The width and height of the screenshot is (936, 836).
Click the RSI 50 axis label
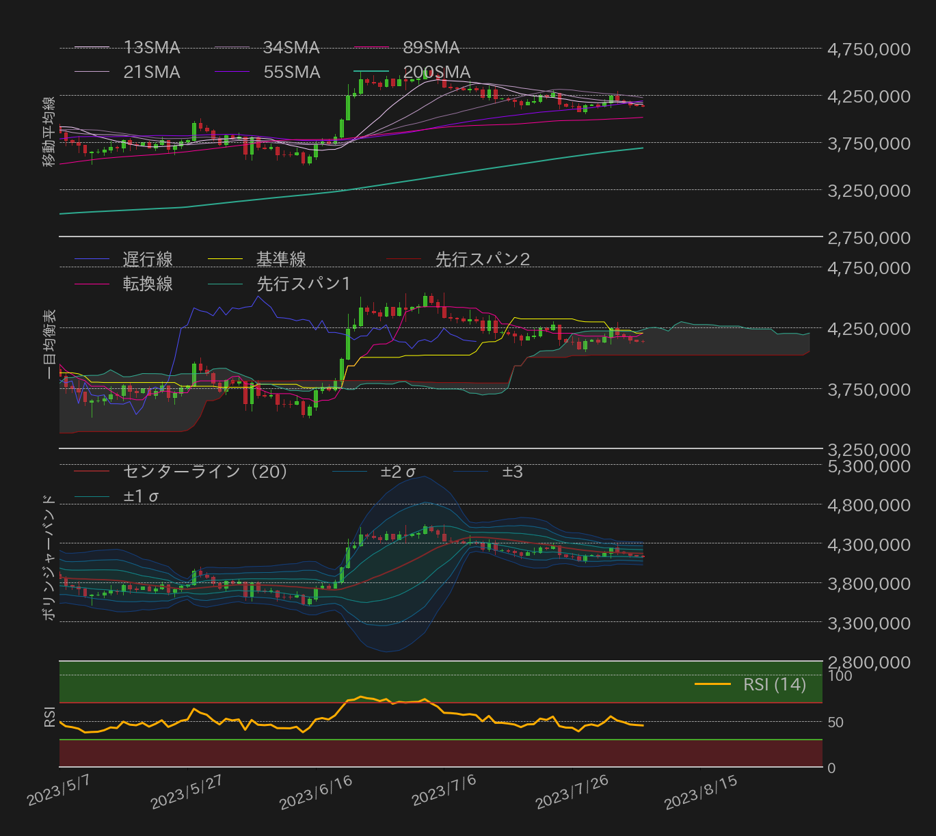[835, 723]
